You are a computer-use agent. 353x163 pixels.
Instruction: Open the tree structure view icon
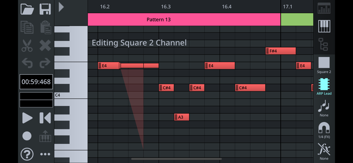323,44
